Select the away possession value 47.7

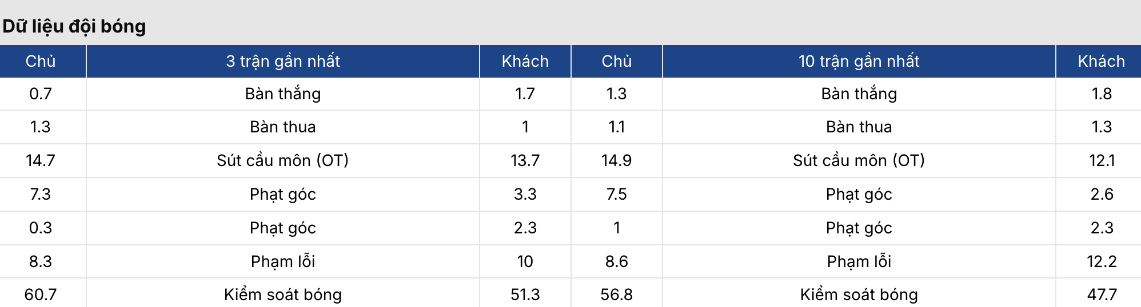[1102, 294]
